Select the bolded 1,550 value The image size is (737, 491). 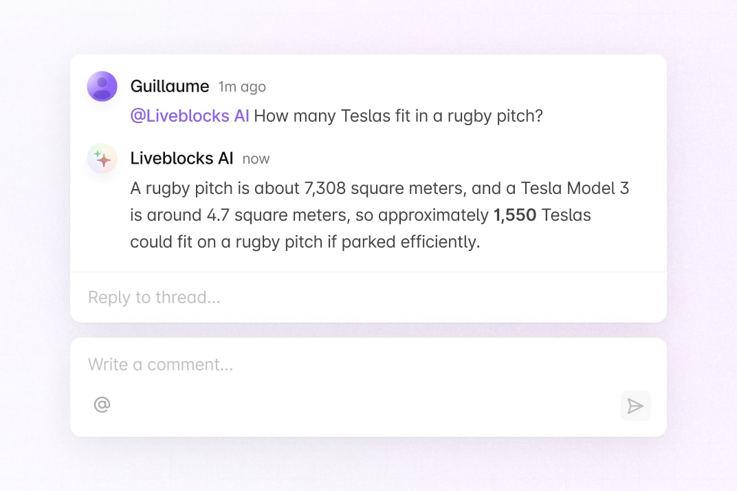(x=514, y=215)
